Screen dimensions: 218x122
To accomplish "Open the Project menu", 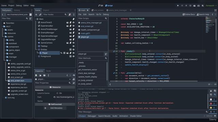I will (x=11, y=5).
